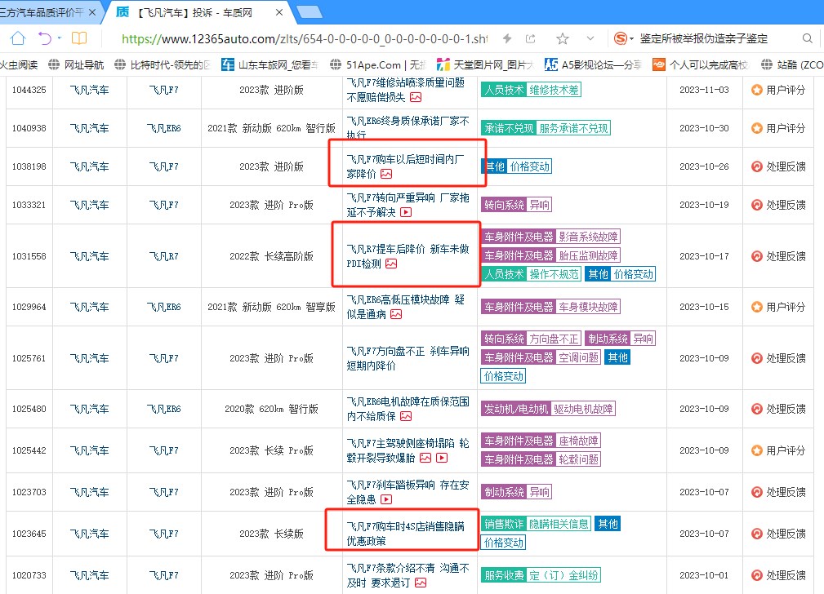Open the 山东车旅网 bookmark
Viewport: 824px width, 594px height.
[270, 64]
